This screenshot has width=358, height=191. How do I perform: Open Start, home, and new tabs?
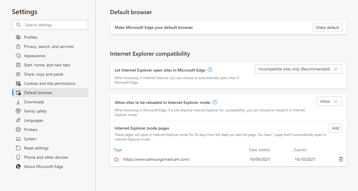(50, 65)
